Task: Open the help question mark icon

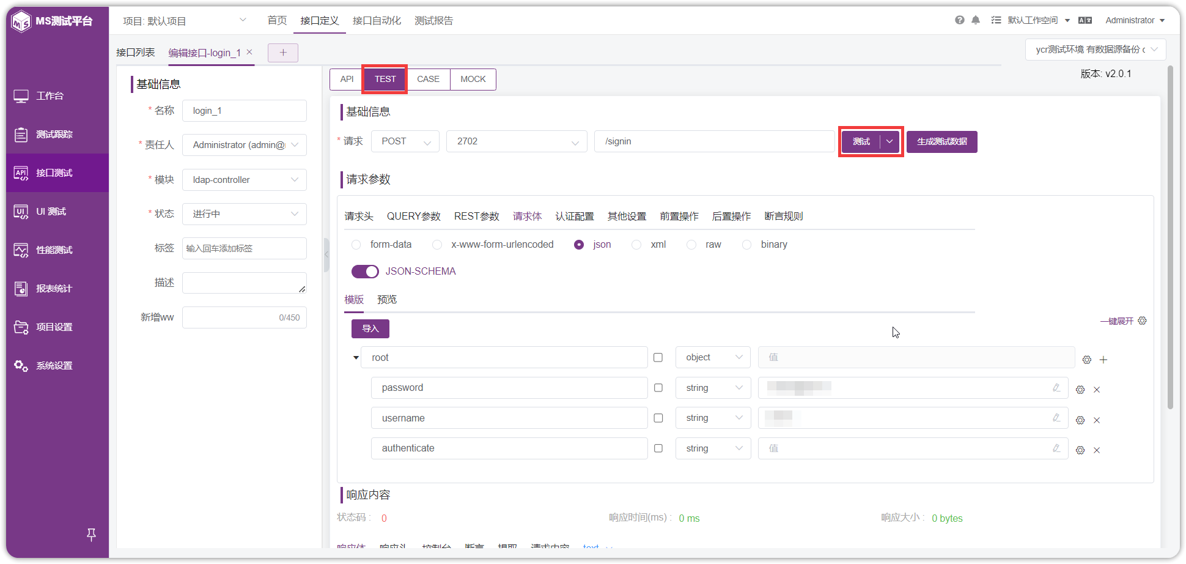Action: coord(960,20)
